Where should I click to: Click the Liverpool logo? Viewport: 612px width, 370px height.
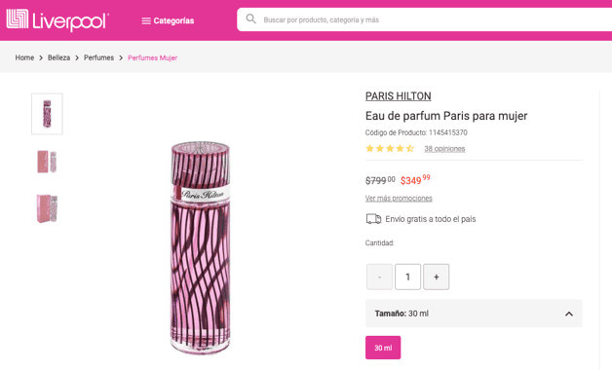click(57, 19)
